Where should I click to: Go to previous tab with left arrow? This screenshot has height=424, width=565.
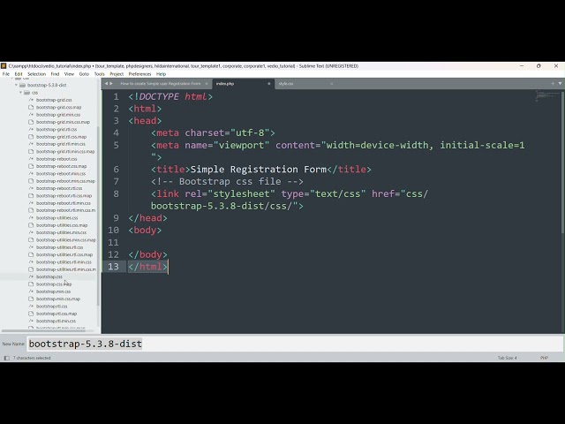[106, 84]
